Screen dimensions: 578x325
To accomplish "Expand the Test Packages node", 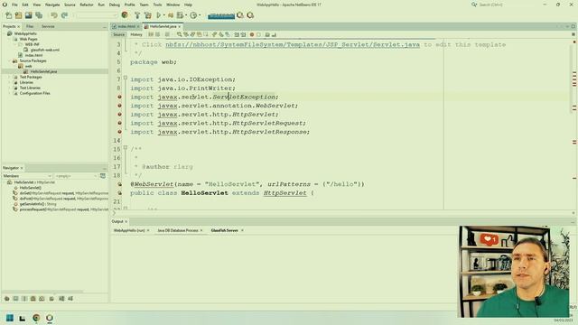I will 10,77.
